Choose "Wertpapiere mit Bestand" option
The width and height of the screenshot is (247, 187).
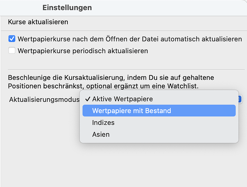131,111
